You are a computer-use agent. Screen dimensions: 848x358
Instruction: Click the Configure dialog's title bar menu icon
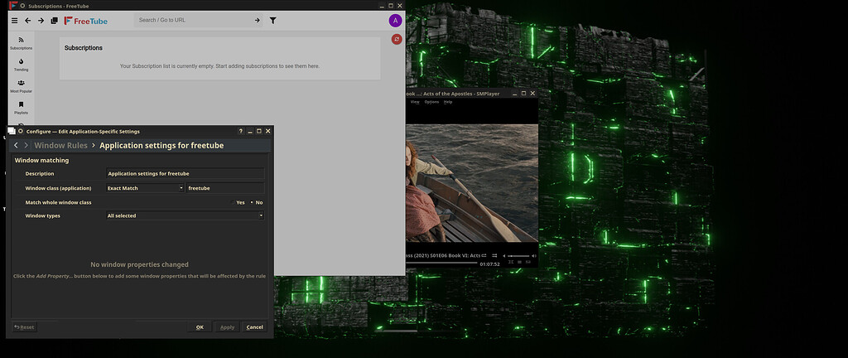(x=12, y=131)
